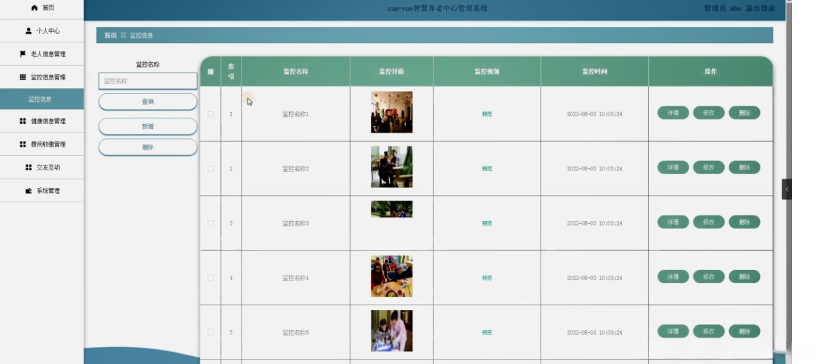816x364 pixels.
Task: Click the 监控封面 column header
Action: 392,72
